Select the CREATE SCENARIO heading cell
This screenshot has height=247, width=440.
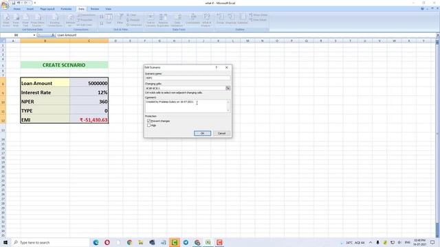pyautogui.click(x=64, y=65)
